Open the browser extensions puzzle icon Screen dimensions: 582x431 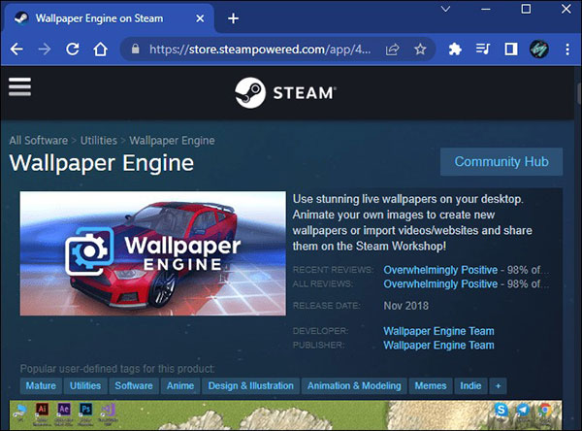(x=454, y=49)
